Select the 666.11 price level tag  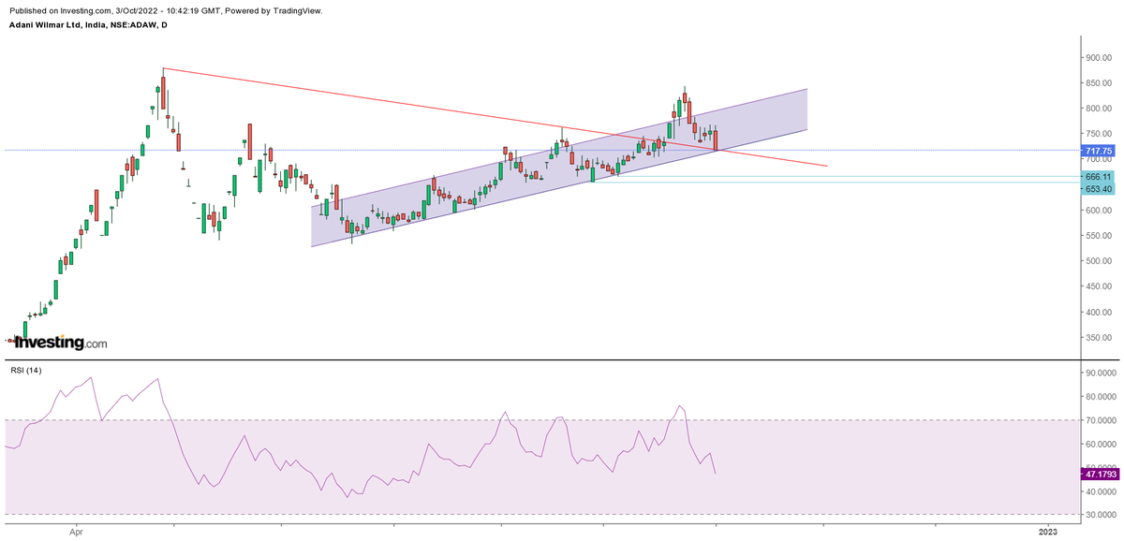(x=1099, y=176)
